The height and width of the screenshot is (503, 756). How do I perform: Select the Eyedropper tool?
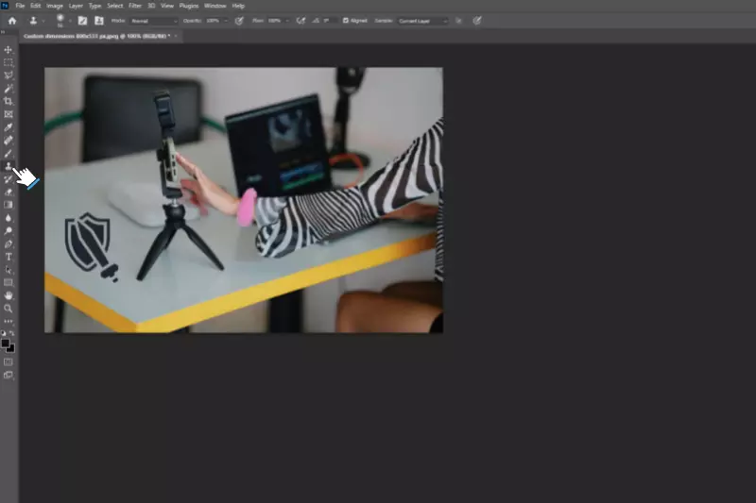(9, 127)
